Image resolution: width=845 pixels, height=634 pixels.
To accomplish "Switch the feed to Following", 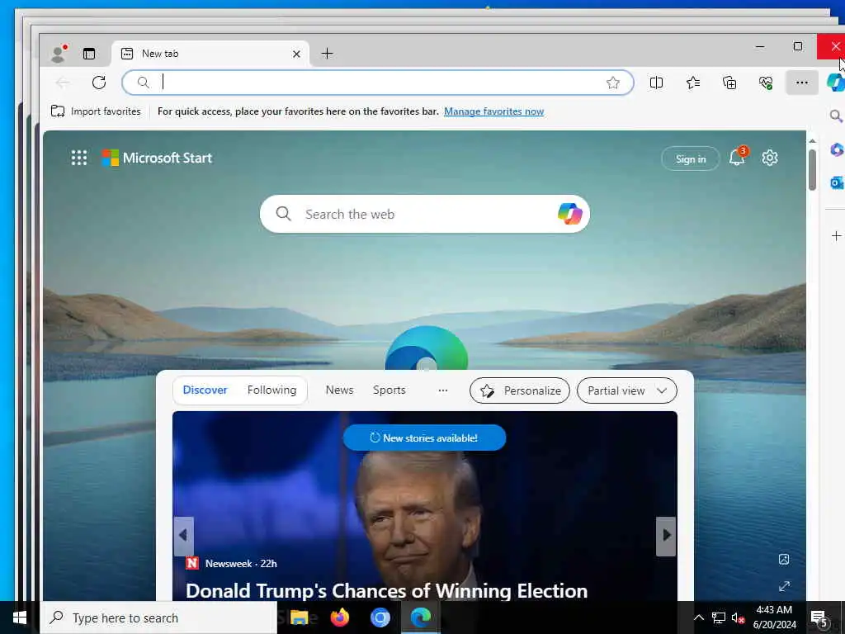I will [271, 390].
